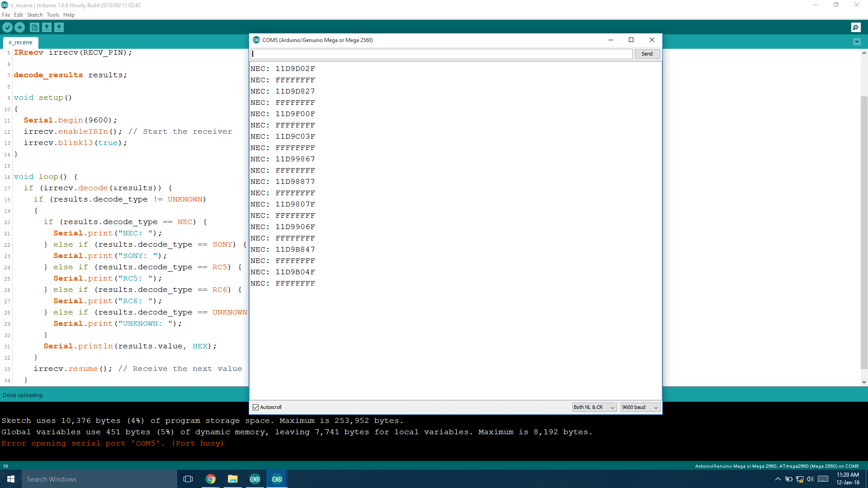Click the Save sketch icon

pyautogui.click(x=59, y=28)
